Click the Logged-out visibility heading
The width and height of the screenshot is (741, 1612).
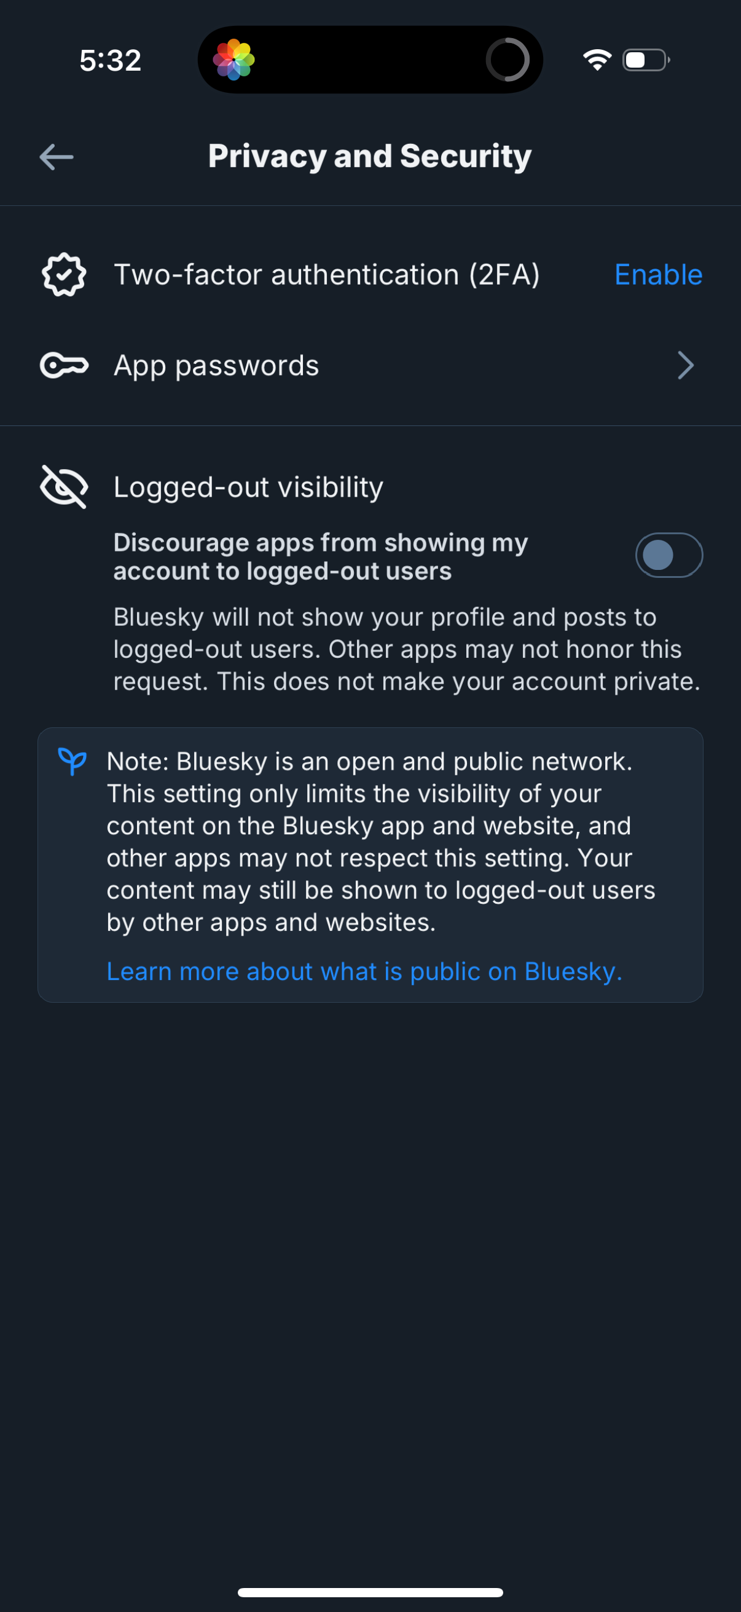pos(248,486)
